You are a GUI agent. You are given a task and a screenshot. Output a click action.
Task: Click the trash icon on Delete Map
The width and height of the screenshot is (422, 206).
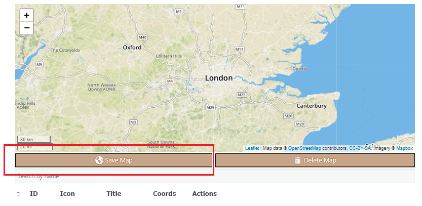297,160
